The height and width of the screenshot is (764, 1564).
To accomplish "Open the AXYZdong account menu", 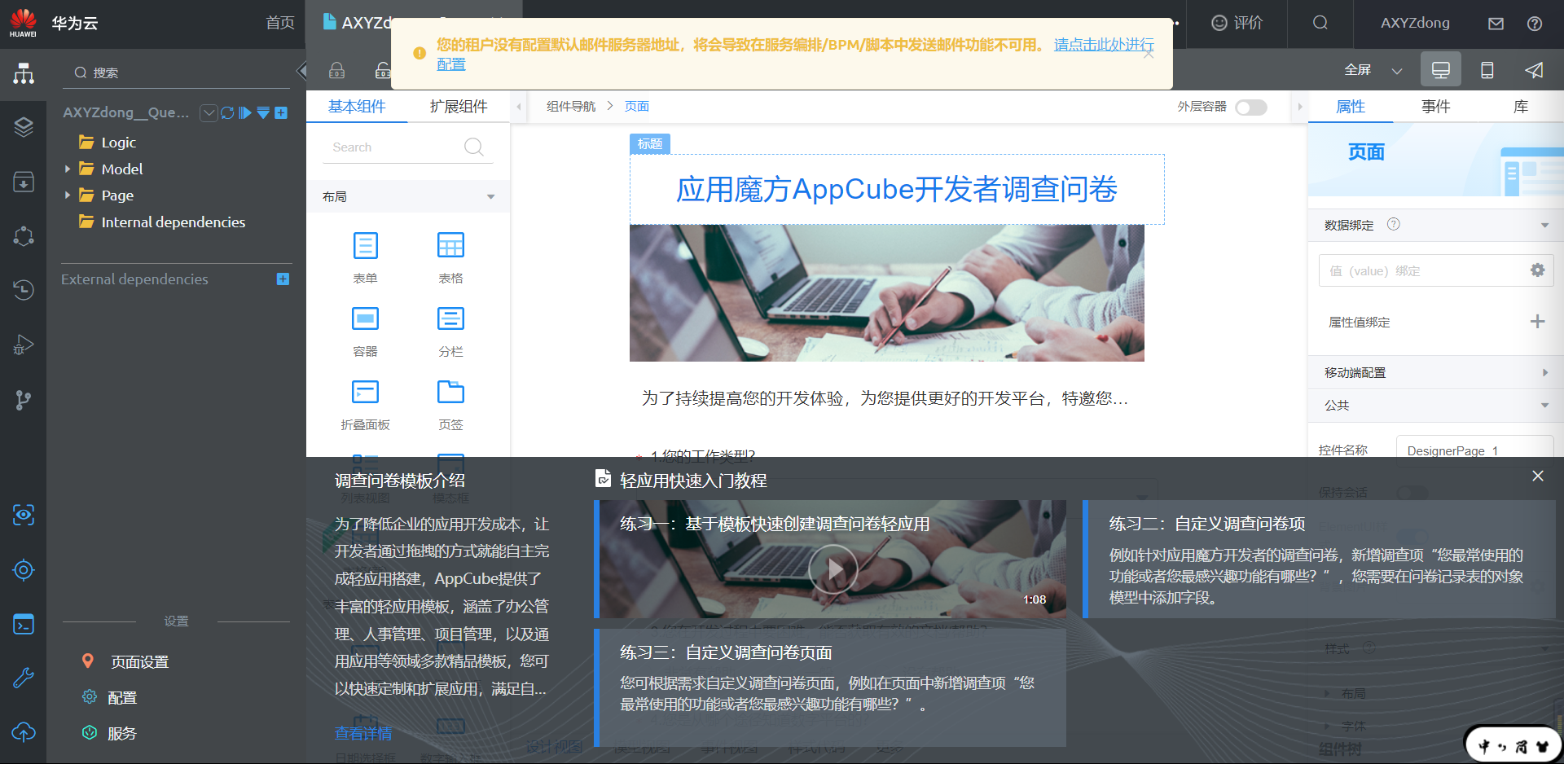I will coord(1415,23).
